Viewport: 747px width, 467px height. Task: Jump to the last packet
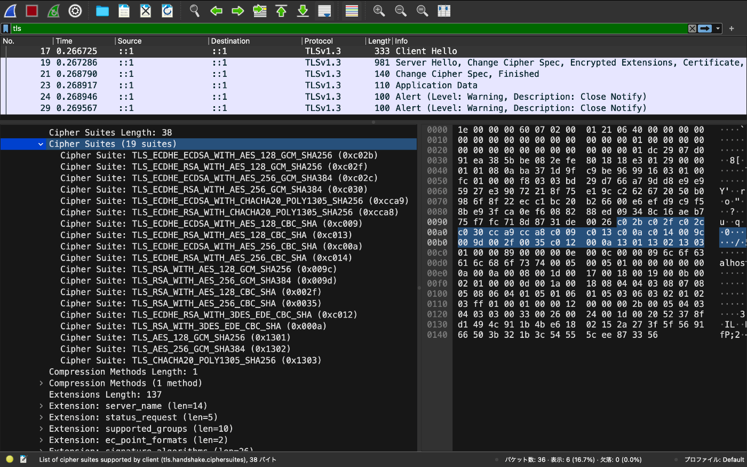tap(303, 11)
